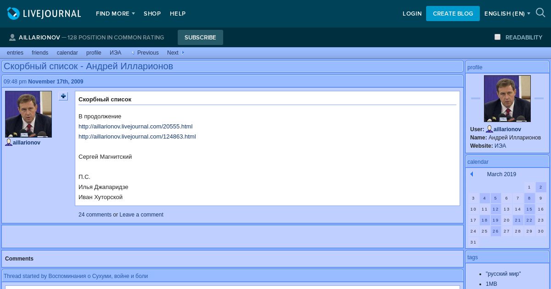Open the search magnifier icon
The width and height of the screenshot is (551, 289).
coord(540,13)
